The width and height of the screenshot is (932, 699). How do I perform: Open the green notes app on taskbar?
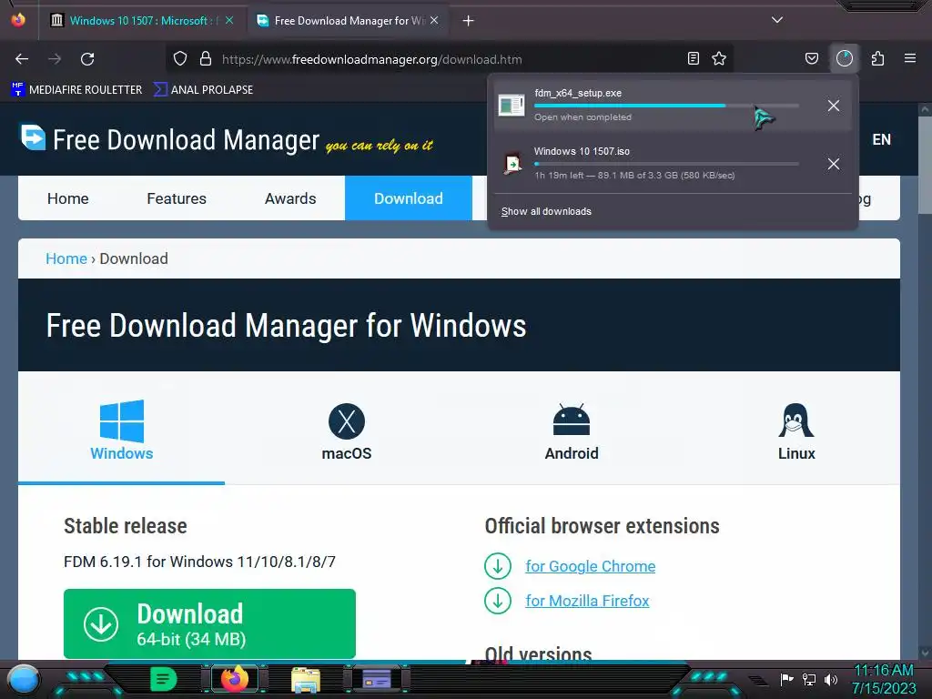tap(164, 679)
